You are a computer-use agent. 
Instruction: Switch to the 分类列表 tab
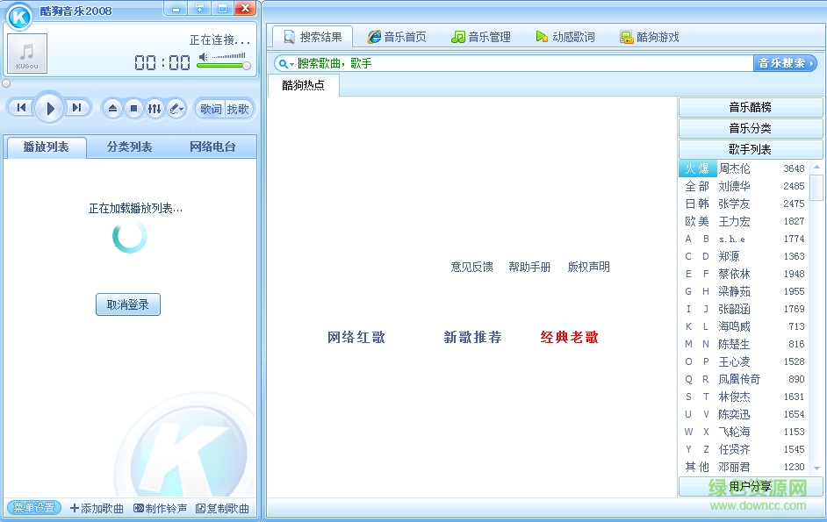[x=128, y=147]
